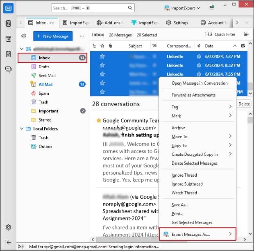Collapse the Gmail account folder tree
254x251 pixels.
click(x=22, y=49)
